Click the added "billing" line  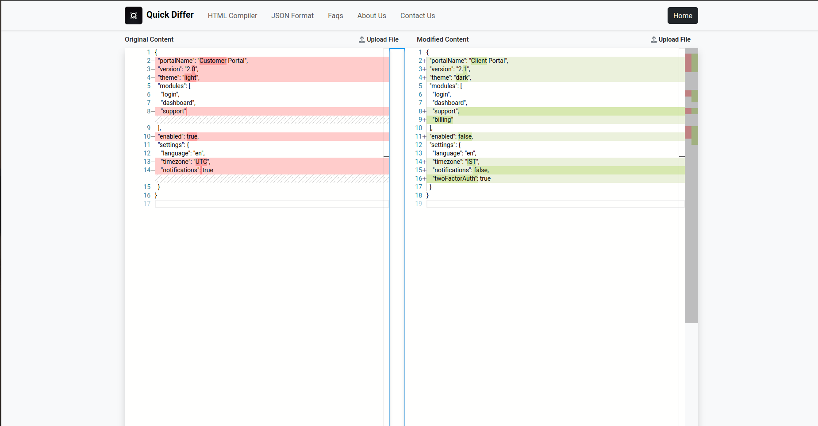[555, 120]
